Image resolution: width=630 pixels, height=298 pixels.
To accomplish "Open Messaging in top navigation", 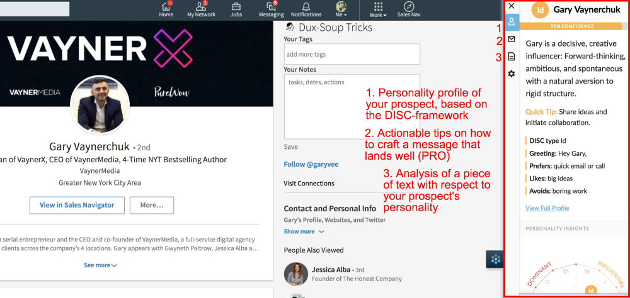I will [x=271, y=9].
